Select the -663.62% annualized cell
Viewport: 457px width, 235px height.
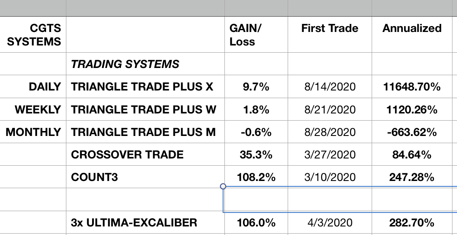412,132
